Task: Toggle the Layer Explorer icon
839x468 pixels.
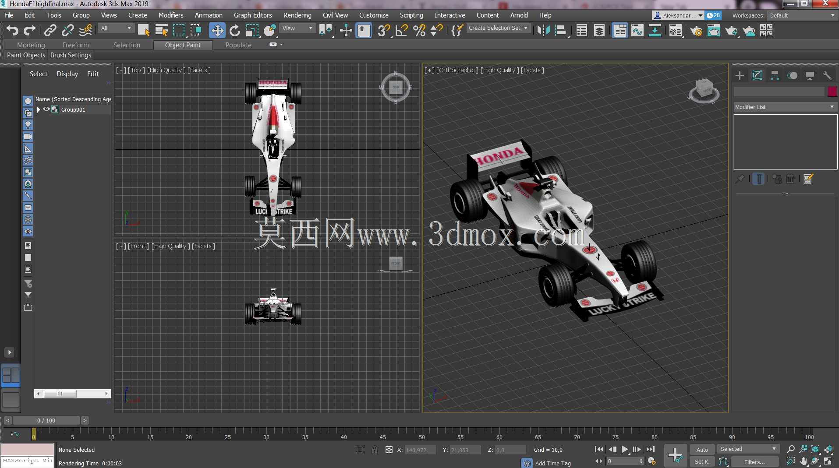Action: pos(599,31)
